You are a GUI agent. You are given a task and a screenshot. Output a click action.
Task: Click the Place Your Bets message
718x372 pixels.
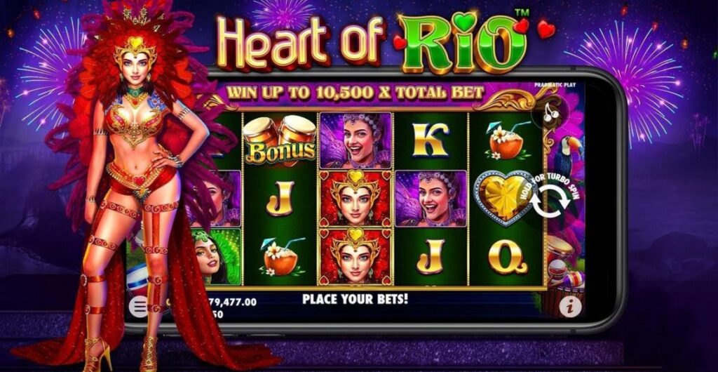[x=355, y=300]
